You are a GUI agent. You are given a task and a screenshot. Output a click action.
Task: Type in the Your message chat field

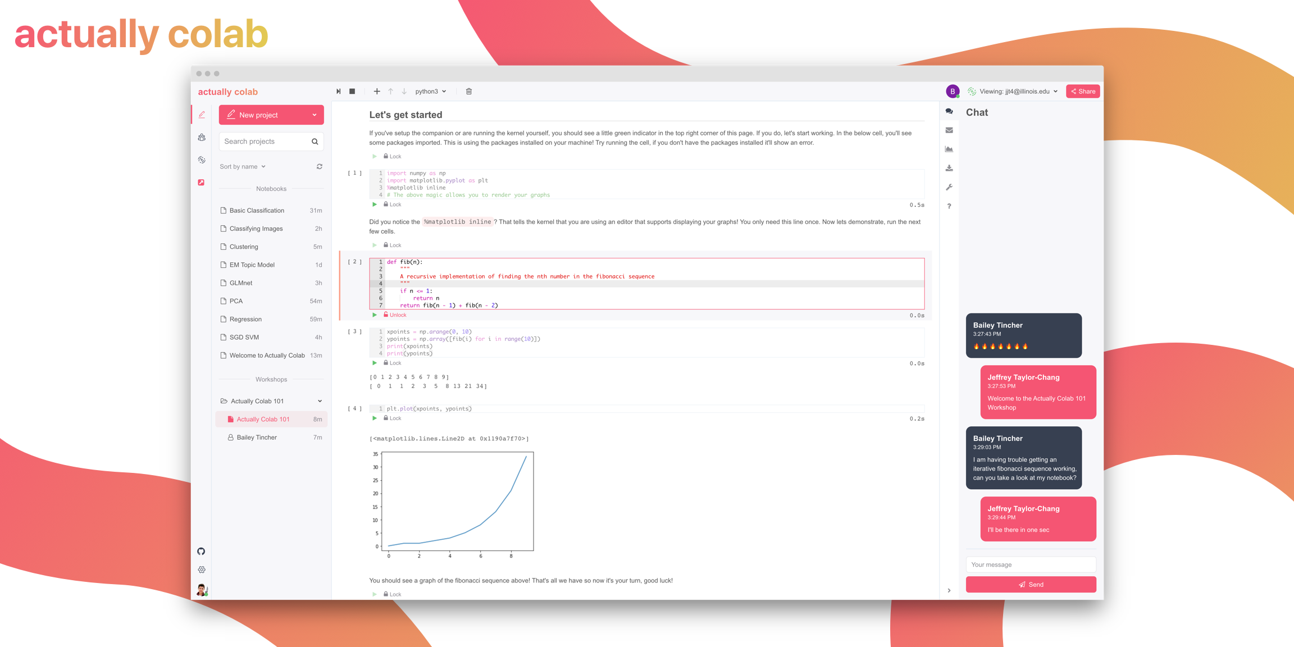1031,564
